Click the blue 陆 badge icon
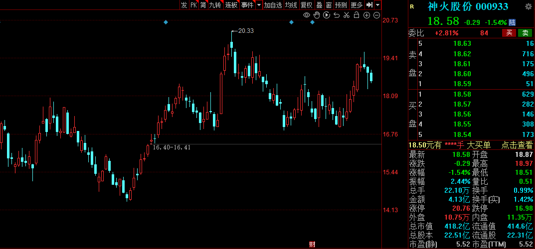The height and width of the screenshot is (249, 535). pos(512,22)
